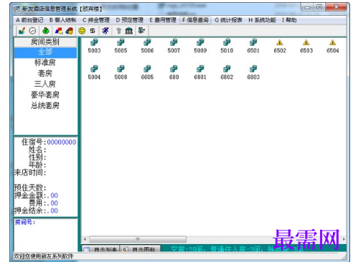Click the bank building toolbar icon
353x262 pixels.
(x=129, y=31)
